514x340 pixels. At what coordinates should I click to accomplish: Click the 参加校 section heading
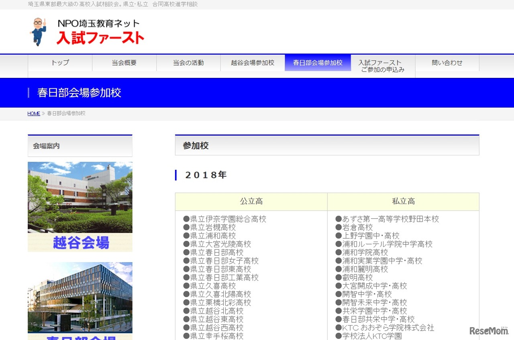click(327, 145)
